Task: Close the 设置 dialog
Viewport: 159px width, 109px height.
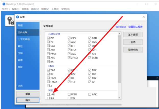Action: (x=143, y=17)
